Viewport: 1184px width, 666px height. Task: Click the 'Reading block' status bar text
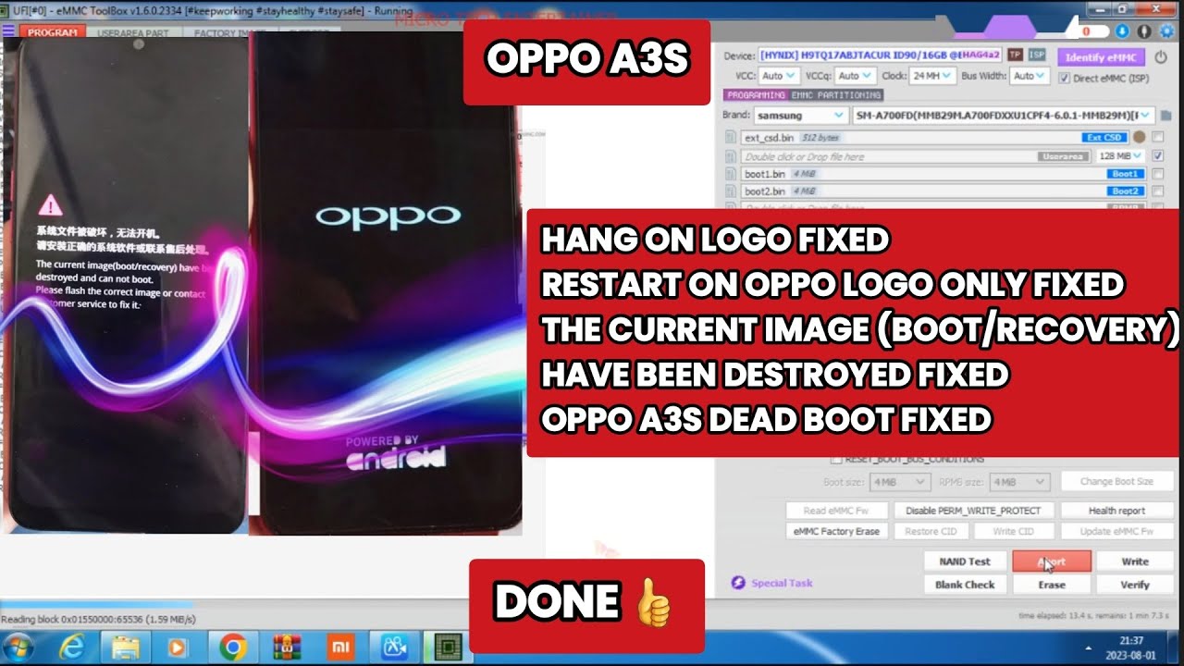pyautogui.click(x=98, y=620)
